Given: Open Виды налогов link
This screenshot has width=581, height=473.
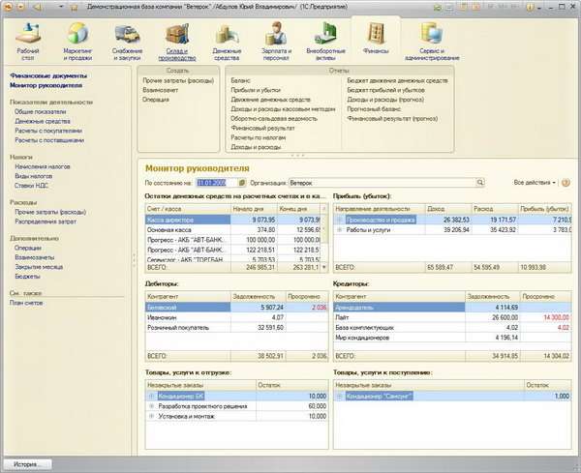Looking at the screenshot, I should pos(33,176).
